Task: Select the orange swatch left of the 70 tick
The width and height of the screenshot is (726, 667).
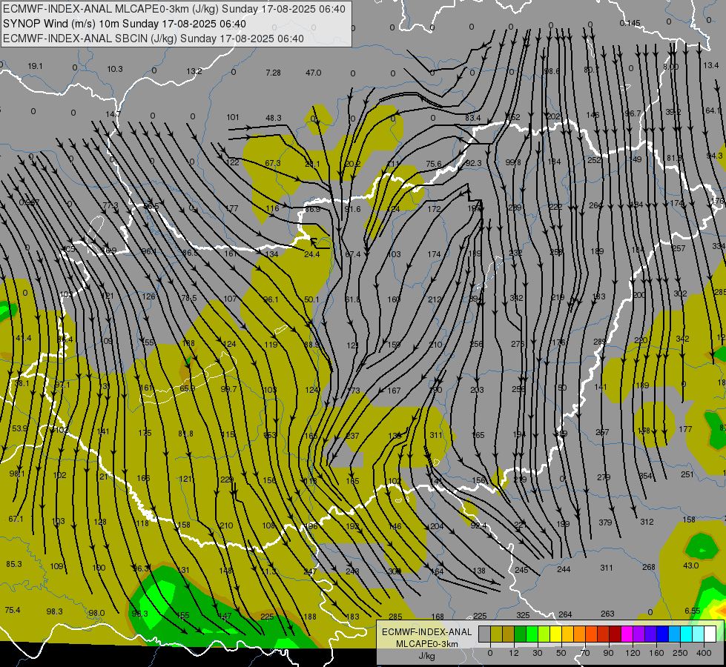Action: coord(579,634)
